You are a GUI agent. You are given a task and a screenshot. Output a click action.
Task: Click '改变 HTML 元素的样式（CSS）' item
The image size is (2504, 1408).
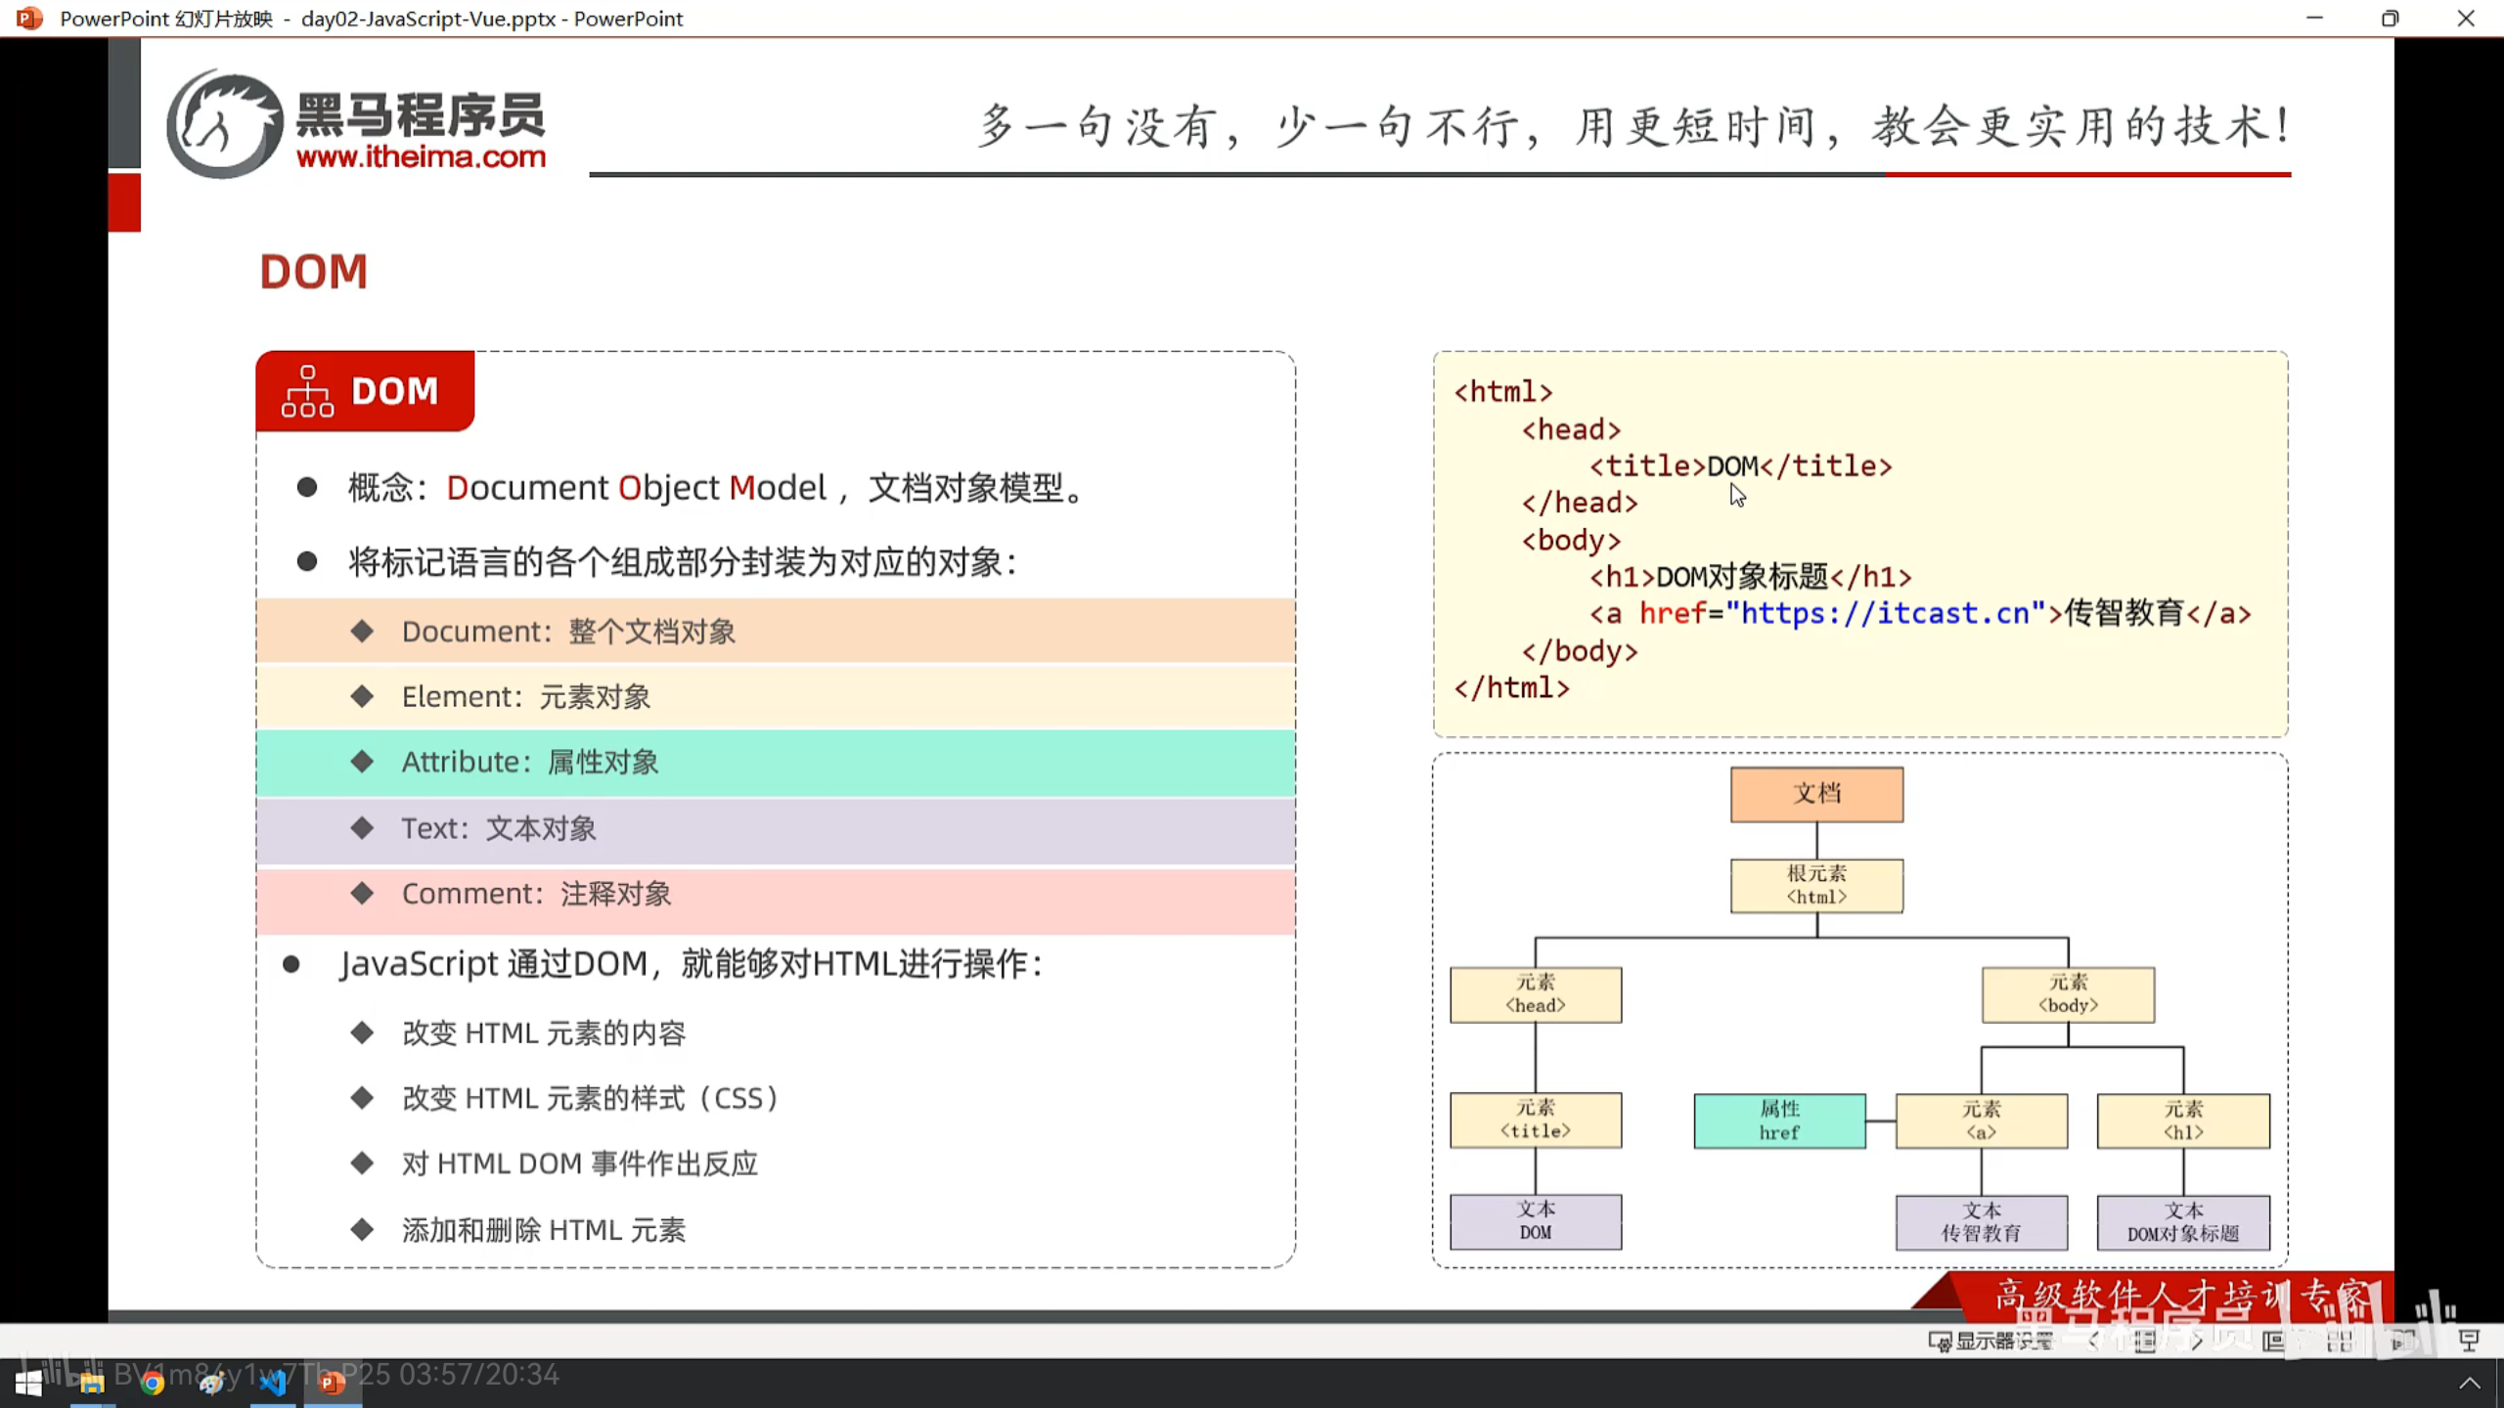(x=592, y=1099)
